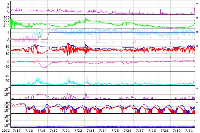Click the 7/19 date label
The height and width of the screenshot is (133, 200).
point(41,130)
